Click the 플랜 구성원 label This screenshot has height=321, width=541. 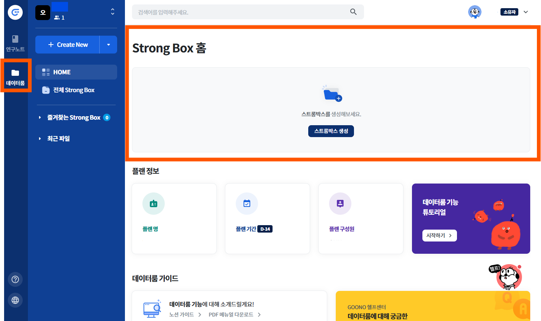(x=342, y=229)
